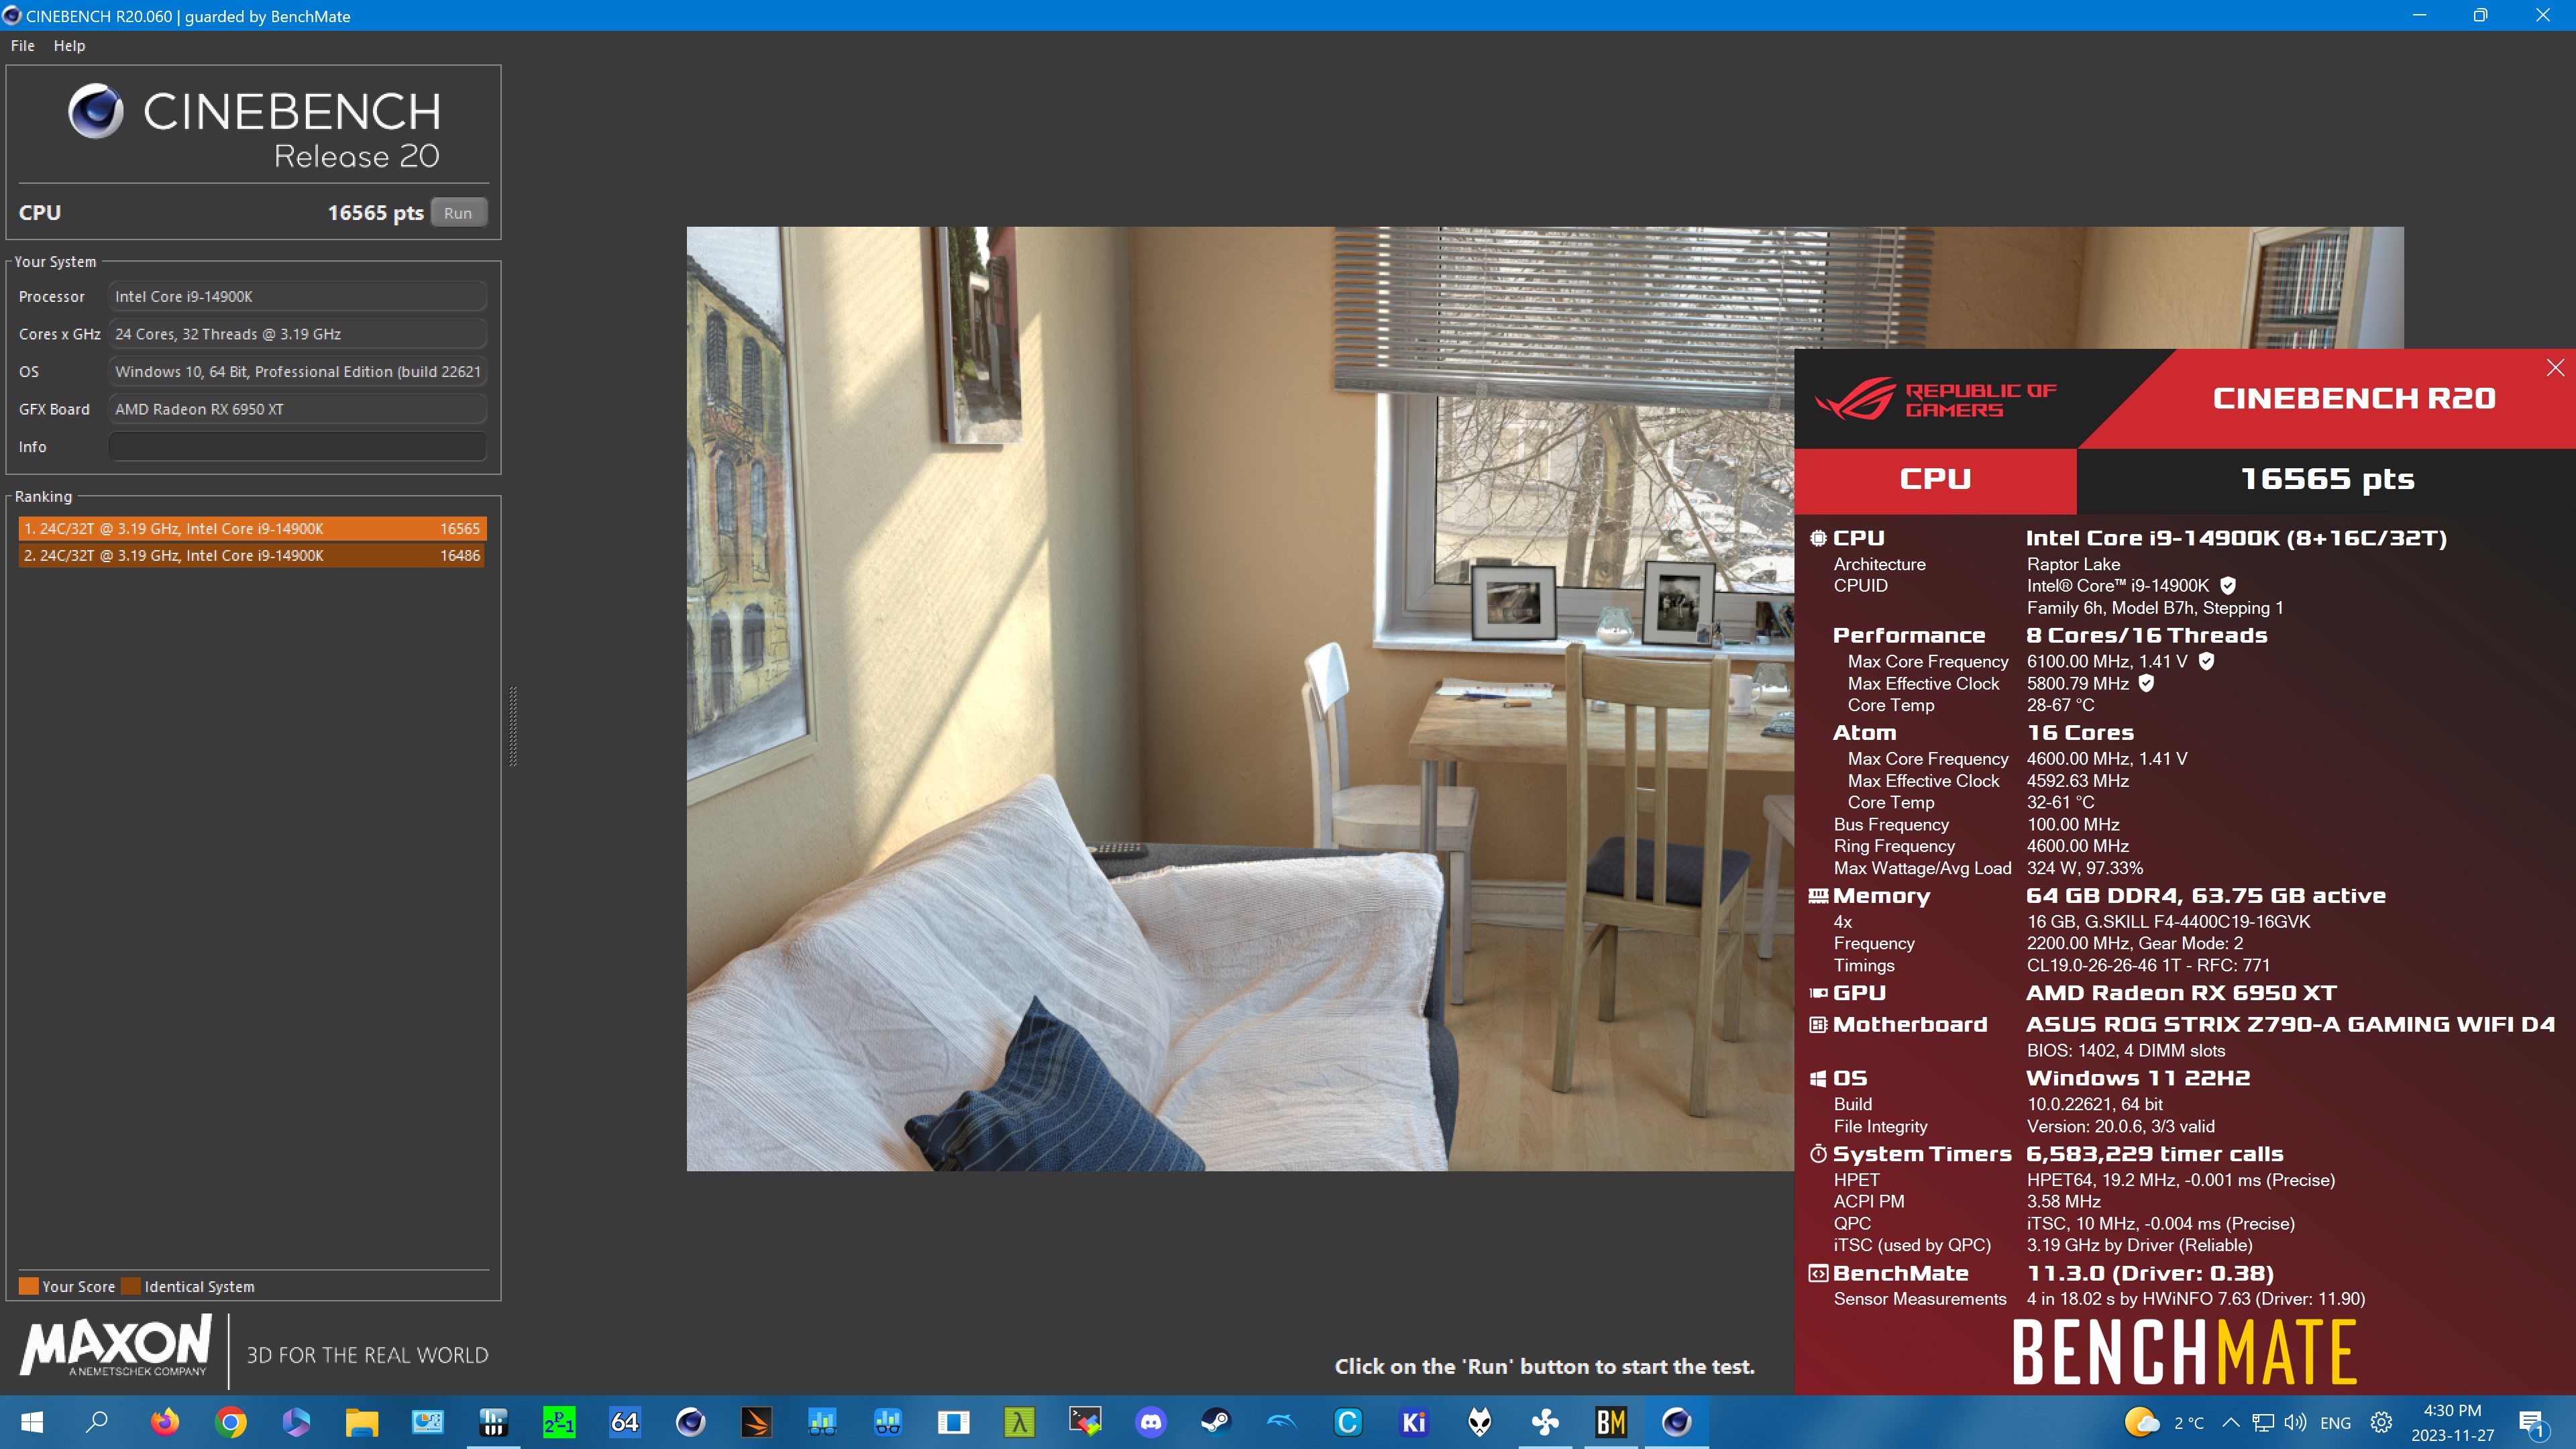Screen dimensions: 2576x1449
Task: Switch to BenchMate via BM taskbar icon
Action: pyautogui.click(x=1611, y=1422)
